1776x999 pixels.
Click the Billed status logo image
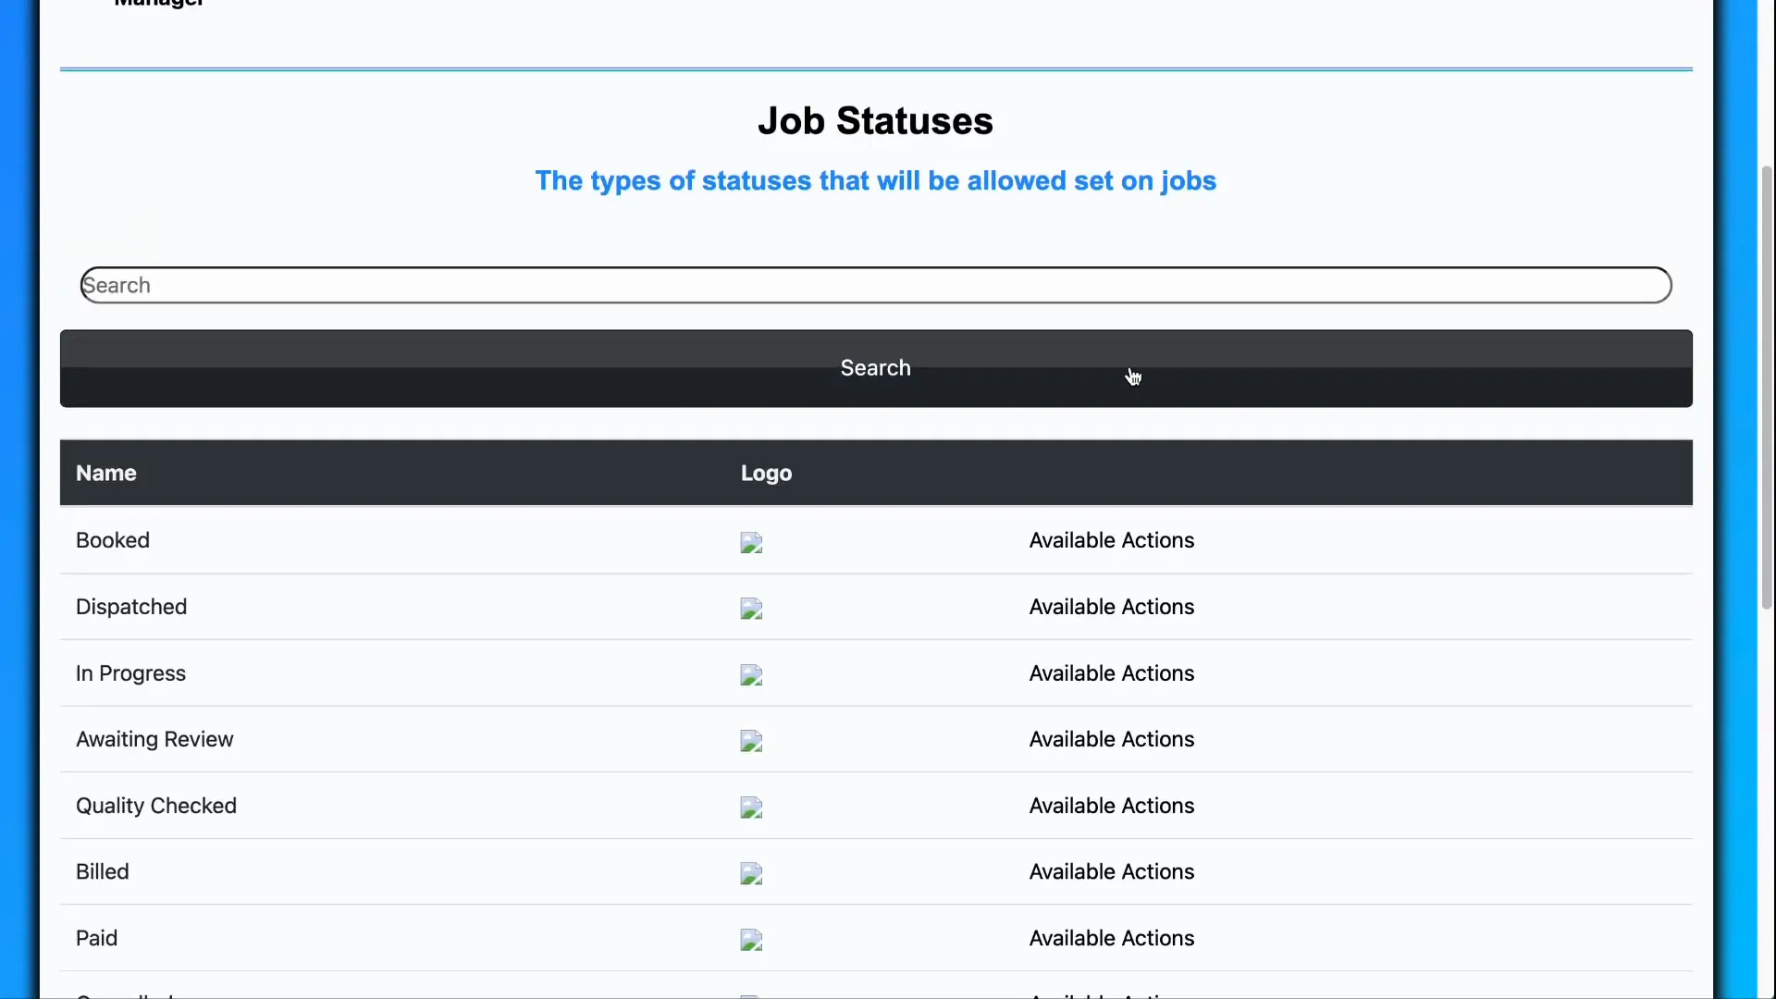coord(751,874)
